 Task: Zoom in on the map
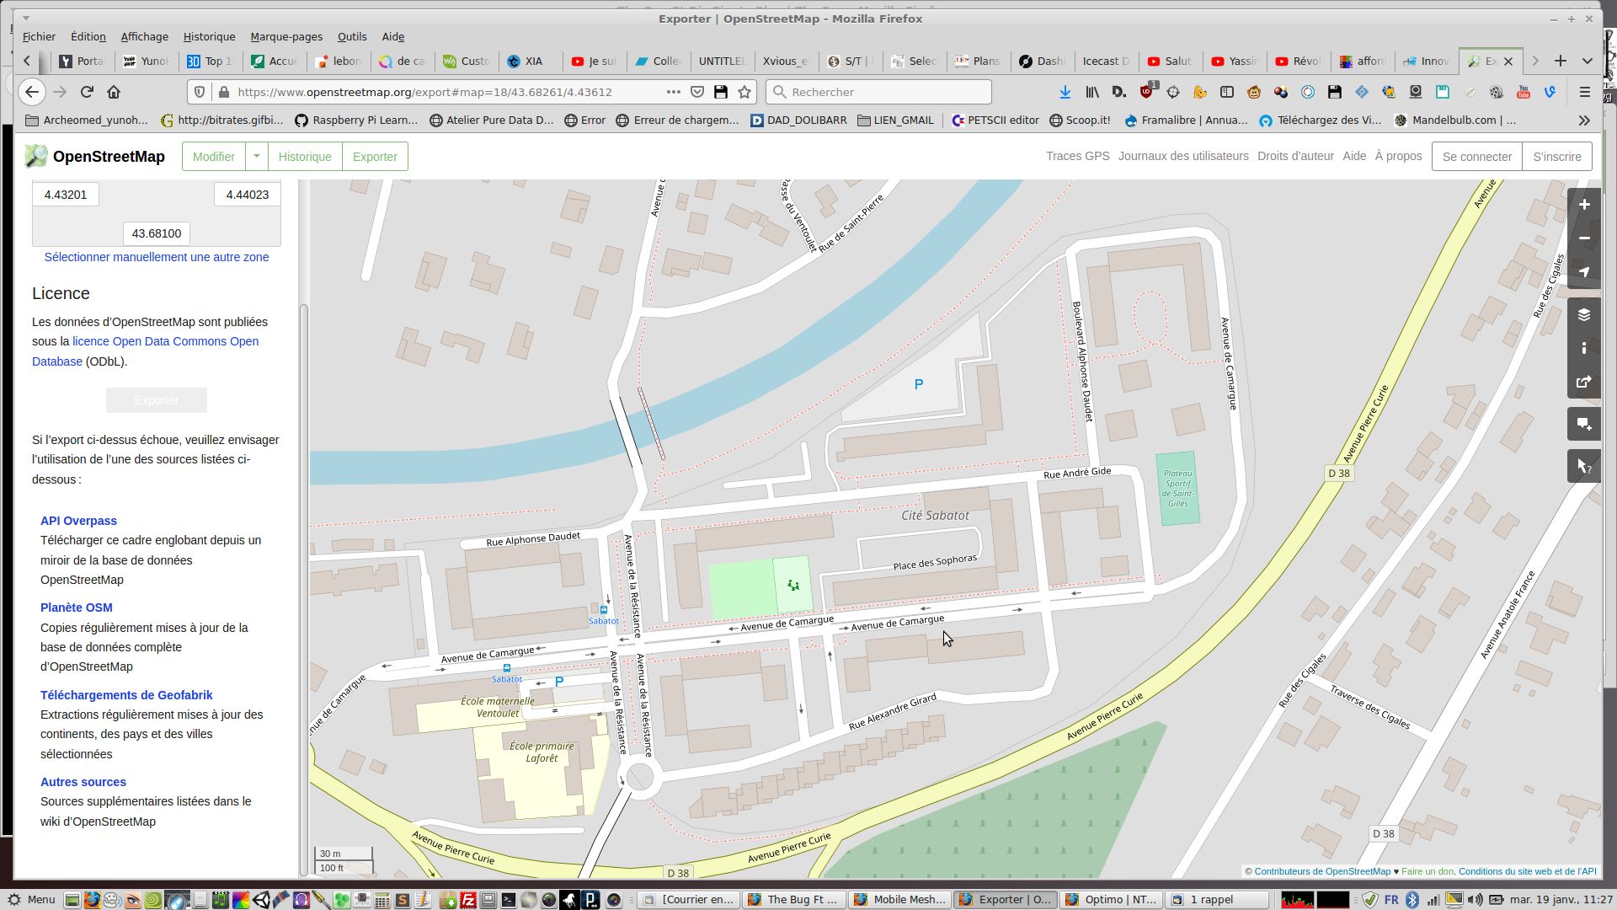[1583, 205]
